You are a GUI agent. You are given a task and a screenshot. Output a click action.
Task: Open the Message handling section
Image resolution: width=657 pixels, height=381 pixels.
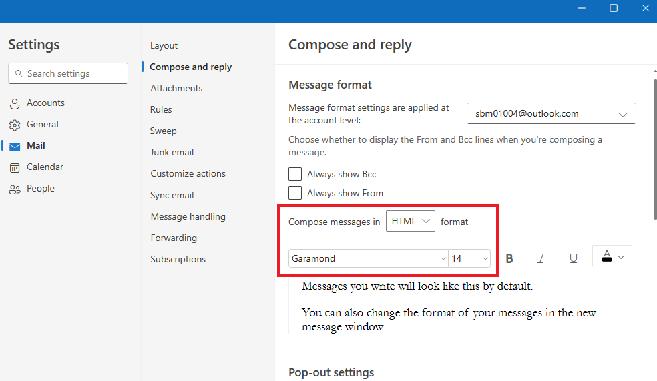point(188,216)
